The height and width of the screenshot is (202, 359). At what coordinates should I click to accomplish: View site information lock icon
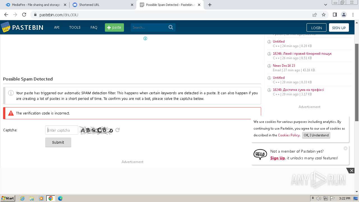35,15
